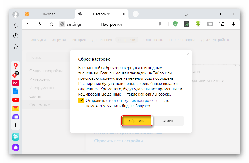Add a sidebar shortcut with plus icon
The image size is (249, 163).
[16, 125]
